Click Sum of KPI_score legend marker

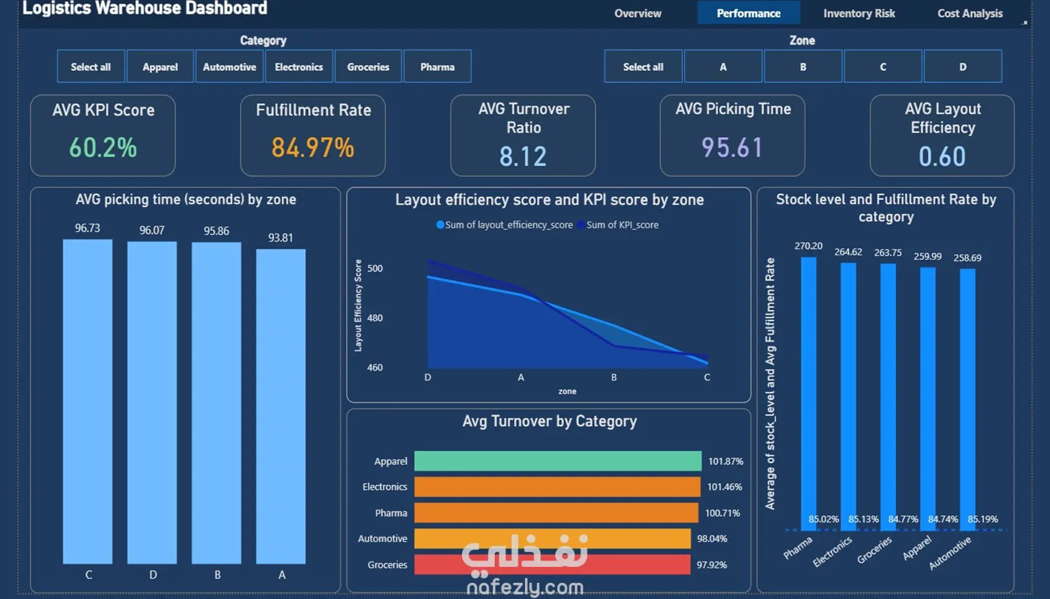[581, 225]
